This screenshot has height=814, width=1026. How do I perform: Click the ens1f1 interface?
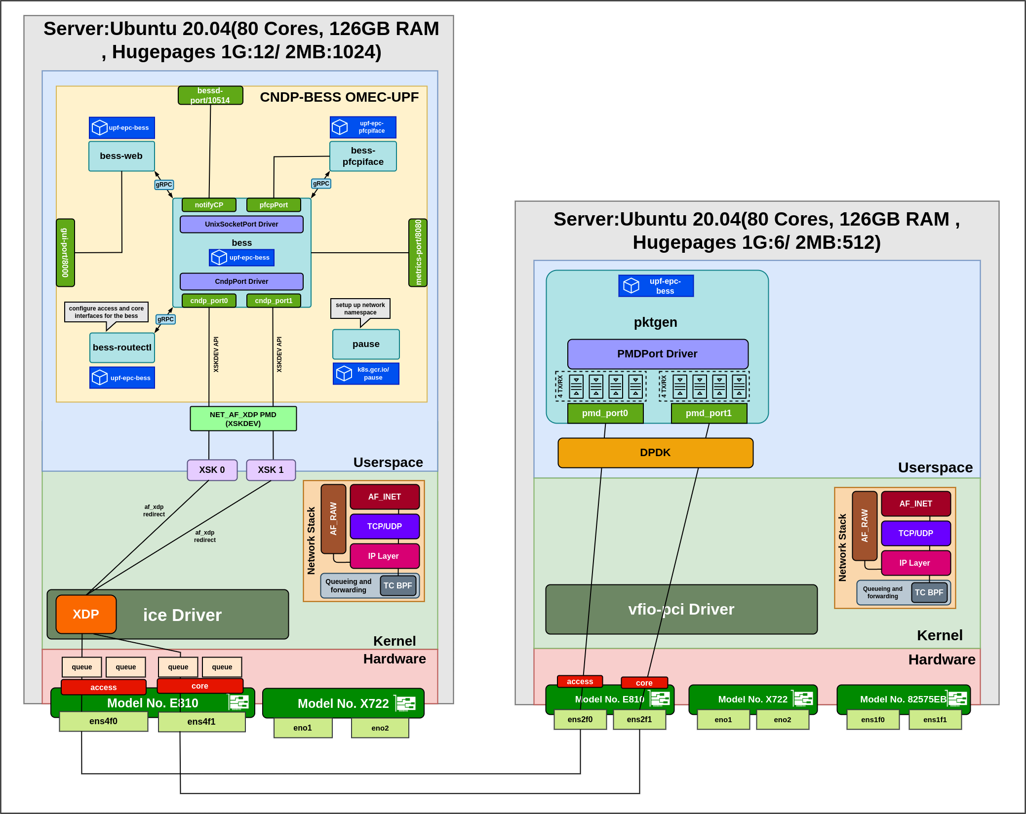point(935,719)
